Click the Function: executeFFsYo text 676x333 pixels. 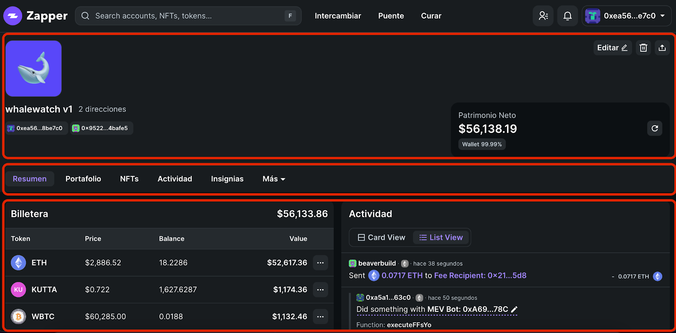[394, 325]
